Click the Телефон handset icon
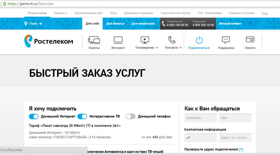This screenshot has width=280, height=155. tap(172, 40)
